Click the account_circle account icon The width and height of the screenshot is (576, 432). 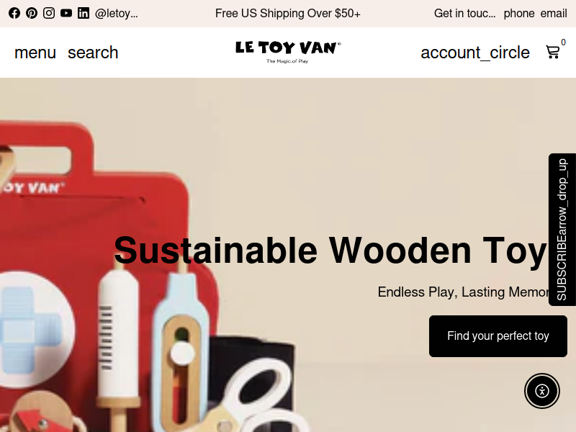475,53
